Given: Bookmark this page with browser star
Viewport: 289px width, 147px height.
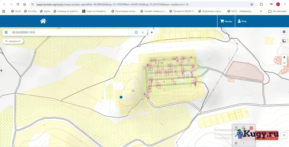Looking at the screenshot, I should pyautogui.click(x=251, y=4).
